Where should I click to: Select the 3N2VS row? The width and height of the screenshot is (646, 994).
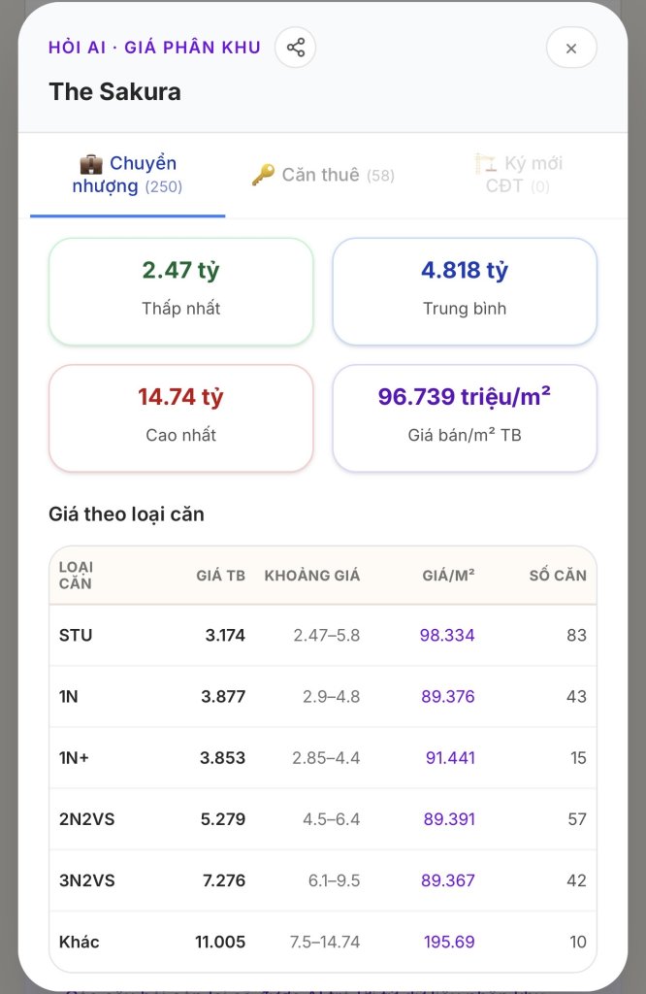(x=323, y=880)
